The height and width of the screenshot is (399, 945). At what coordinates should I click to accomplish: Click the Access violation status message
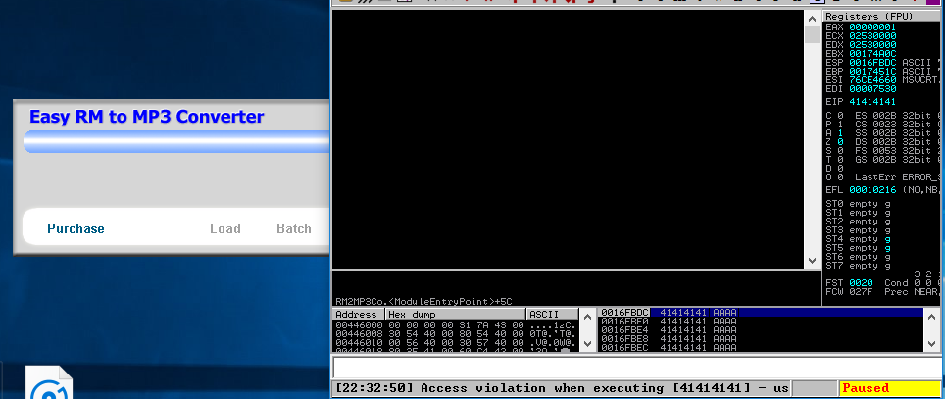[561, 389]
